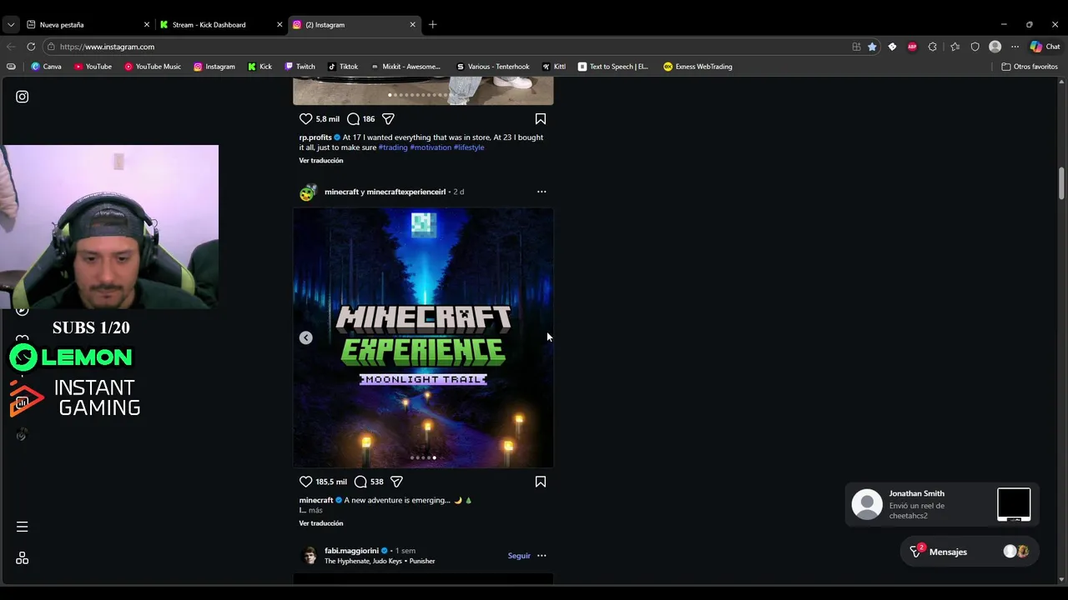Open the #lifestyle hashtag

(x=469, y=147)
